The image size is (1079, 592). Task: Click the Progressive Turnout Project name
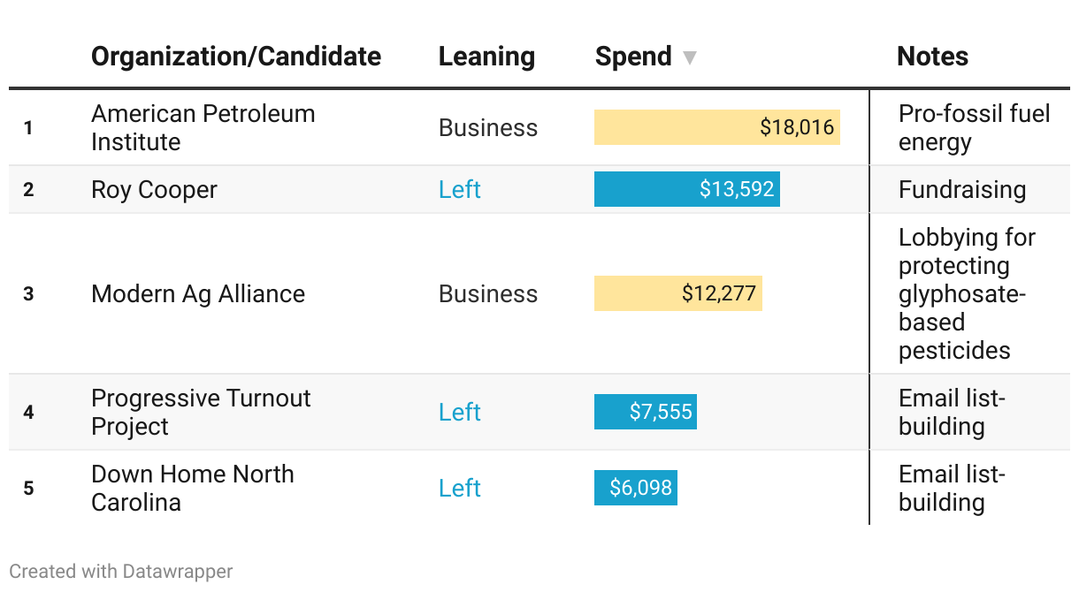201,413
